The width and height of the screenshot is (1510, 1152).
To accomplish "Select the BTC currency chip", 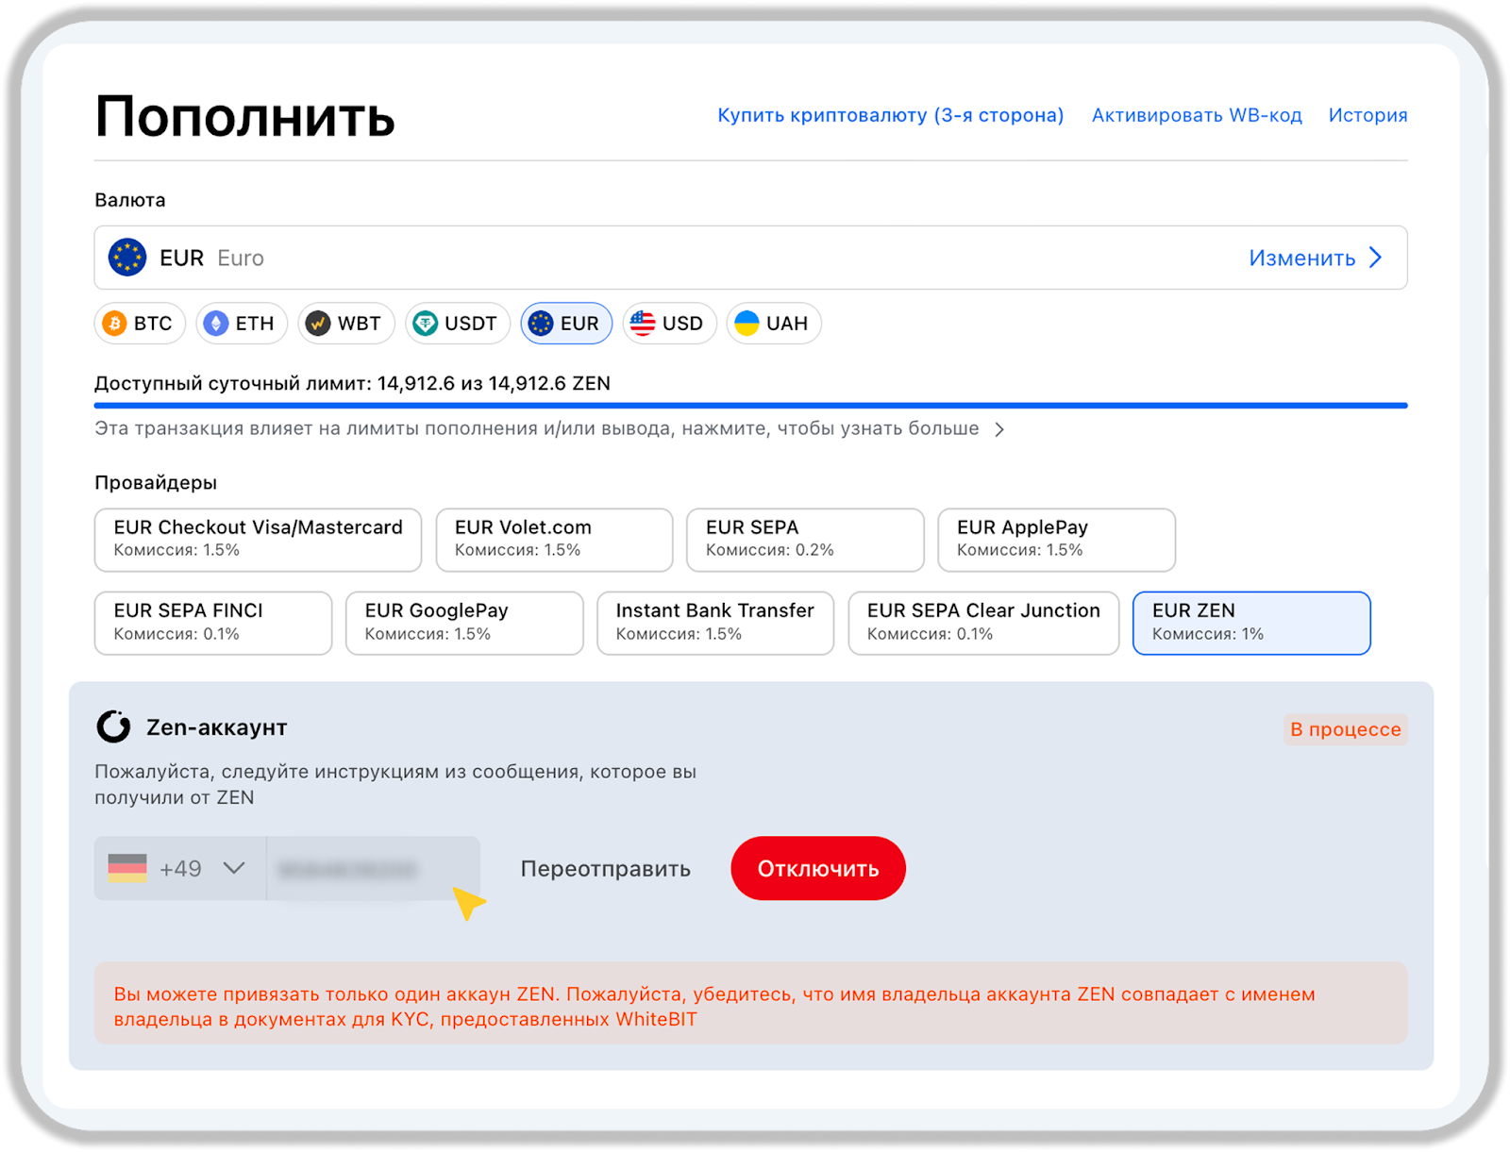I will [140, 324].
